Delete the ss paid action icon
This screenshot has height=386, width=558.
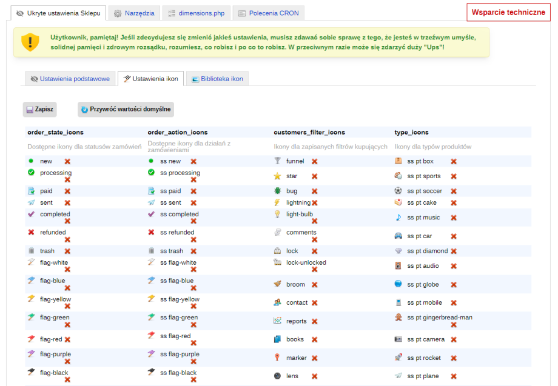[x=193, y=191]
